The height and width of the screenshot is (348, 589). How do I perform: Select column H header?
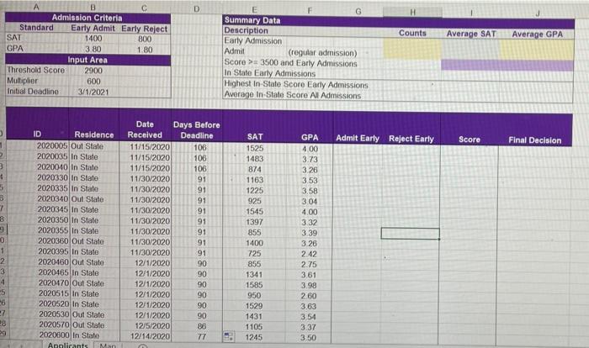[x=412, y=12]
